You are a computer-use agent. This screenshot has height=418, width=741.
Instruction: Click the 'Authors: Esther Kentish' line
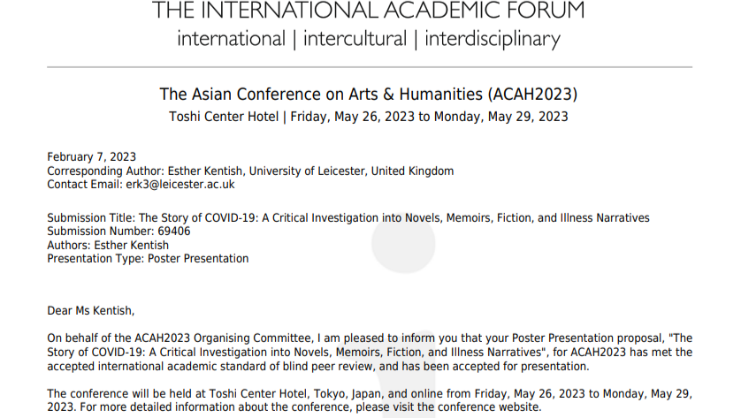click(108, 245)
